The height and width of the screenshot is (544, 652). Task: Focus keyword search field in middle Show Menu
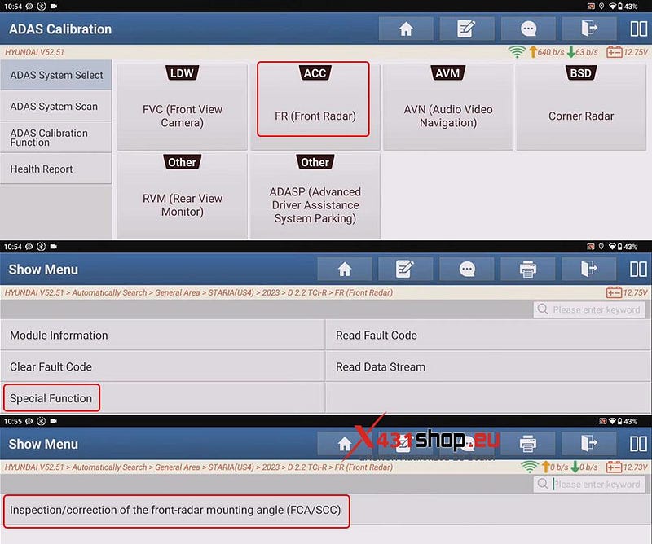589,309
